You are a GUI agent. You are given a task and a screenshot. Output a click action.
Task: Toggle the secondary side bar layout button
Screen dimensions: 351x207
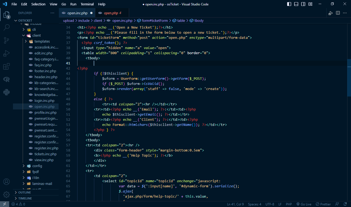click(303, 4)
